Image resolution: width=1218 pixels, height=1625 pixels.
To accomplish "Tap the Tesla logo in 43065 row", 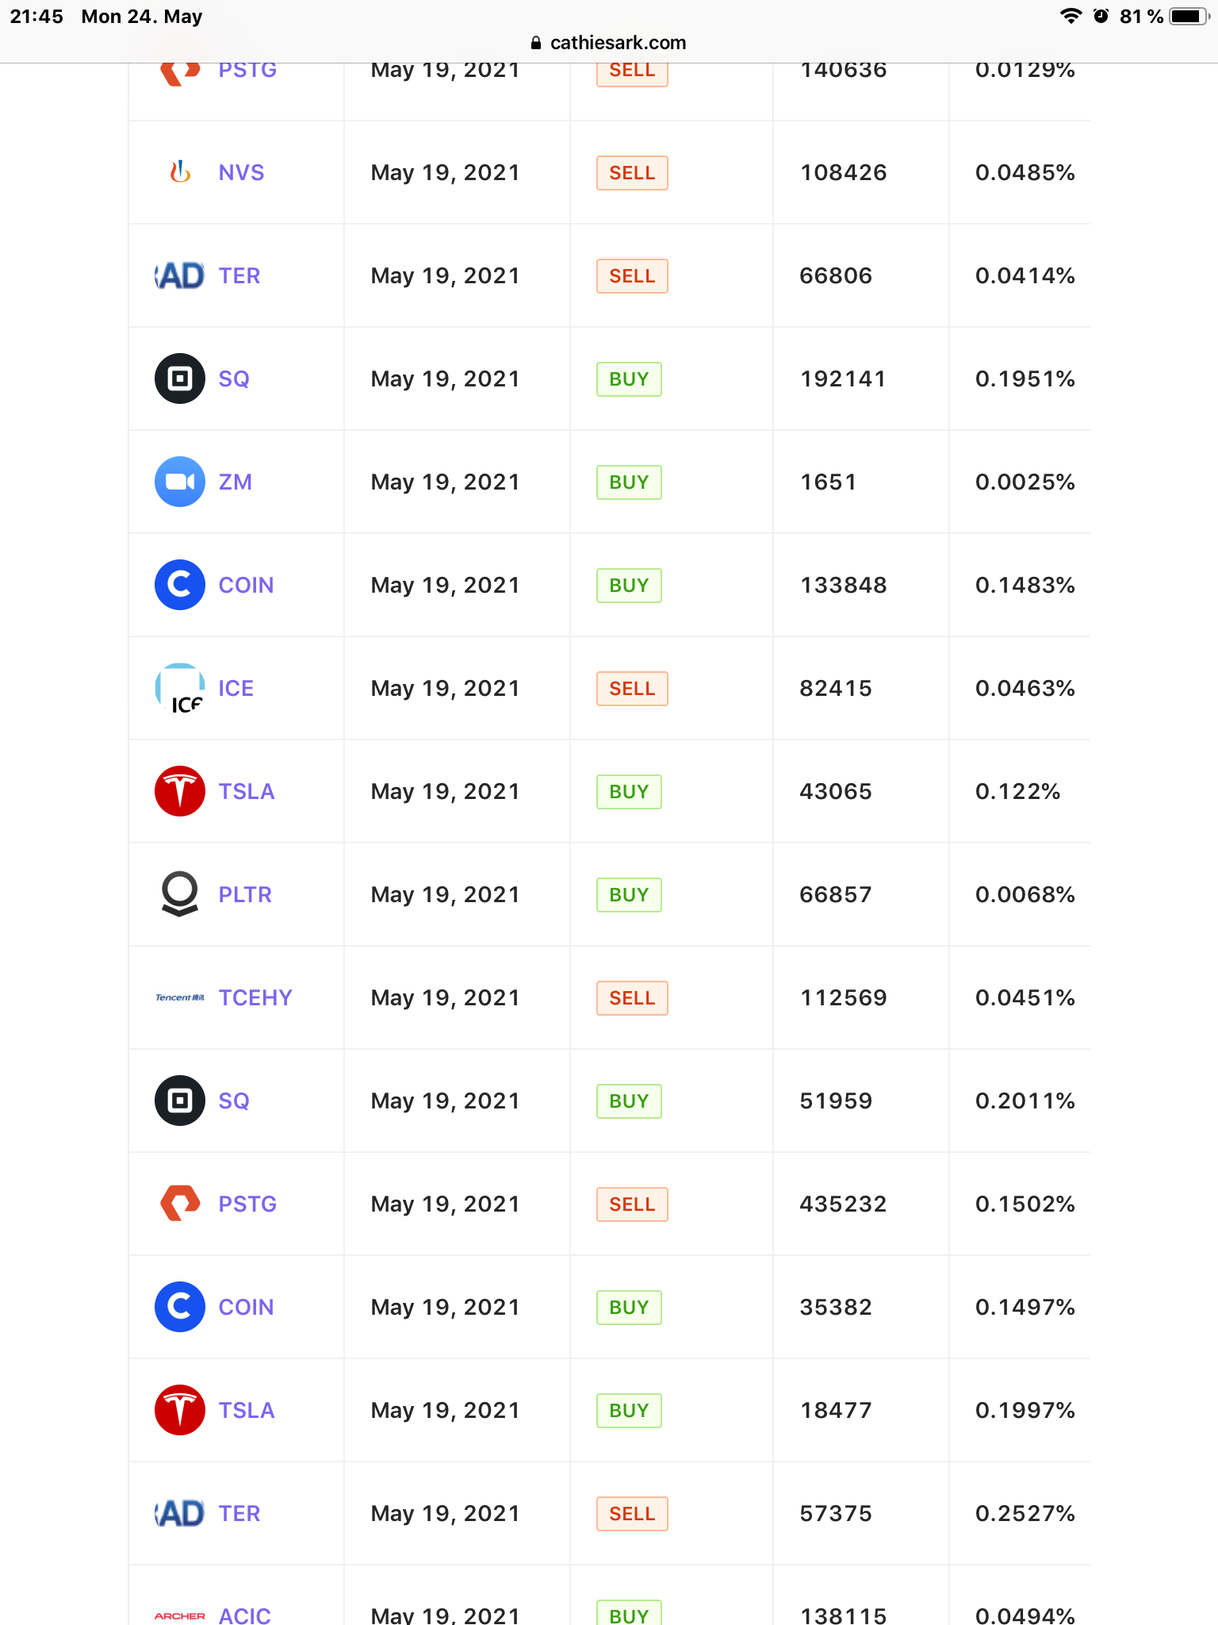I will [x=180, y=791].
